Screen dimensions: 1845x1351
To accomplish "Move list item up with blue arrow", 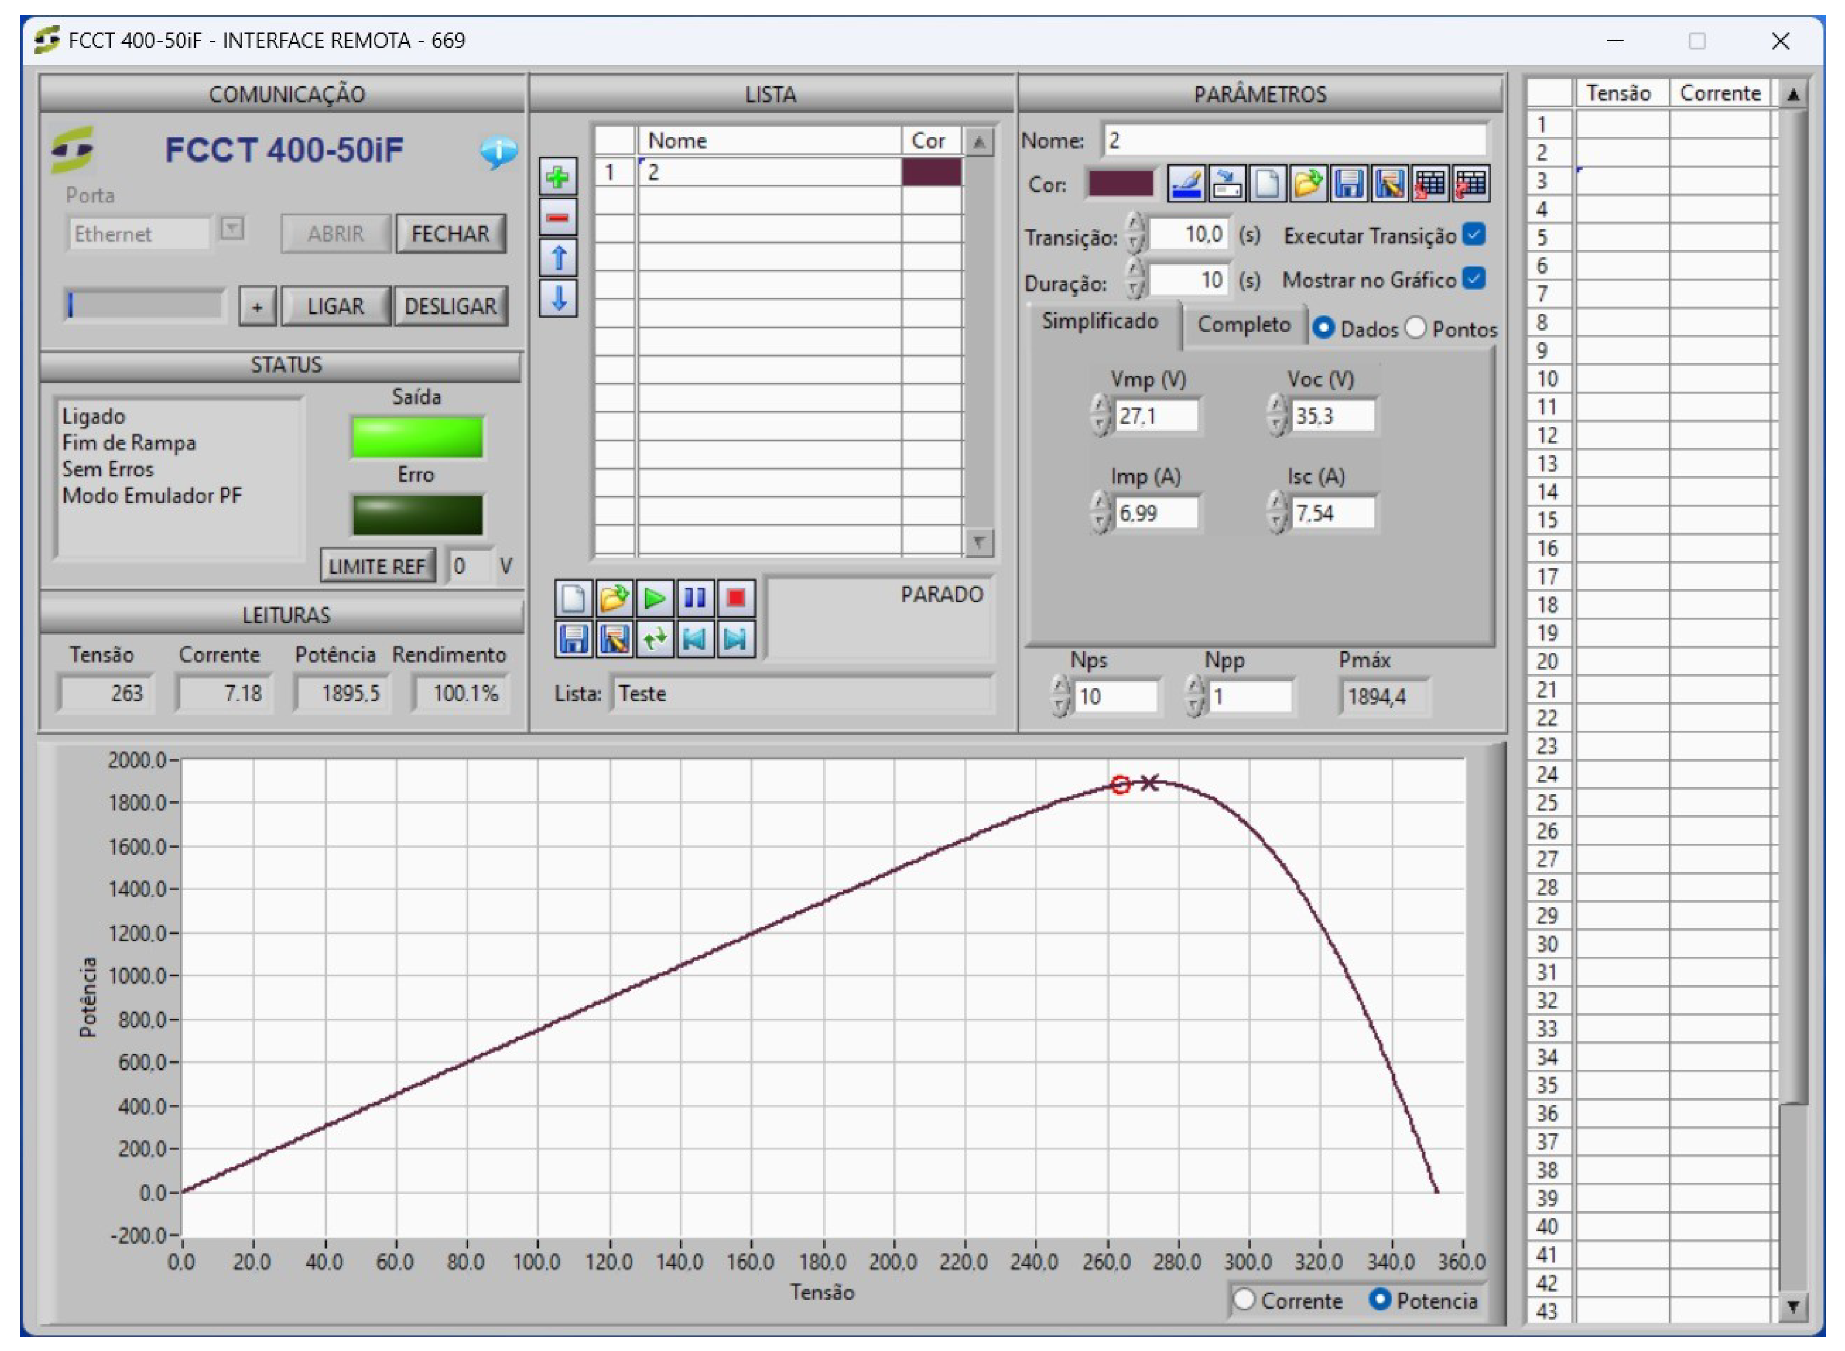I will (558, 258).
